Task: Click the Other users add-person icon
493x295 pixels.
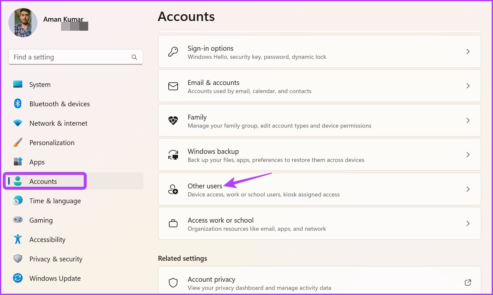Action: pyautogui.click(x=173, y=189)
